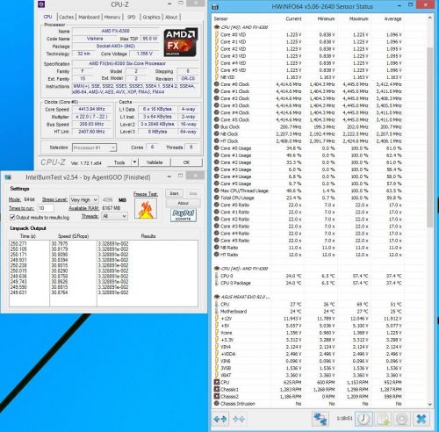Click the IntelBurnTest title bar app icon
439x432 pixels.
pyautogui.click(x=8, y=177)
